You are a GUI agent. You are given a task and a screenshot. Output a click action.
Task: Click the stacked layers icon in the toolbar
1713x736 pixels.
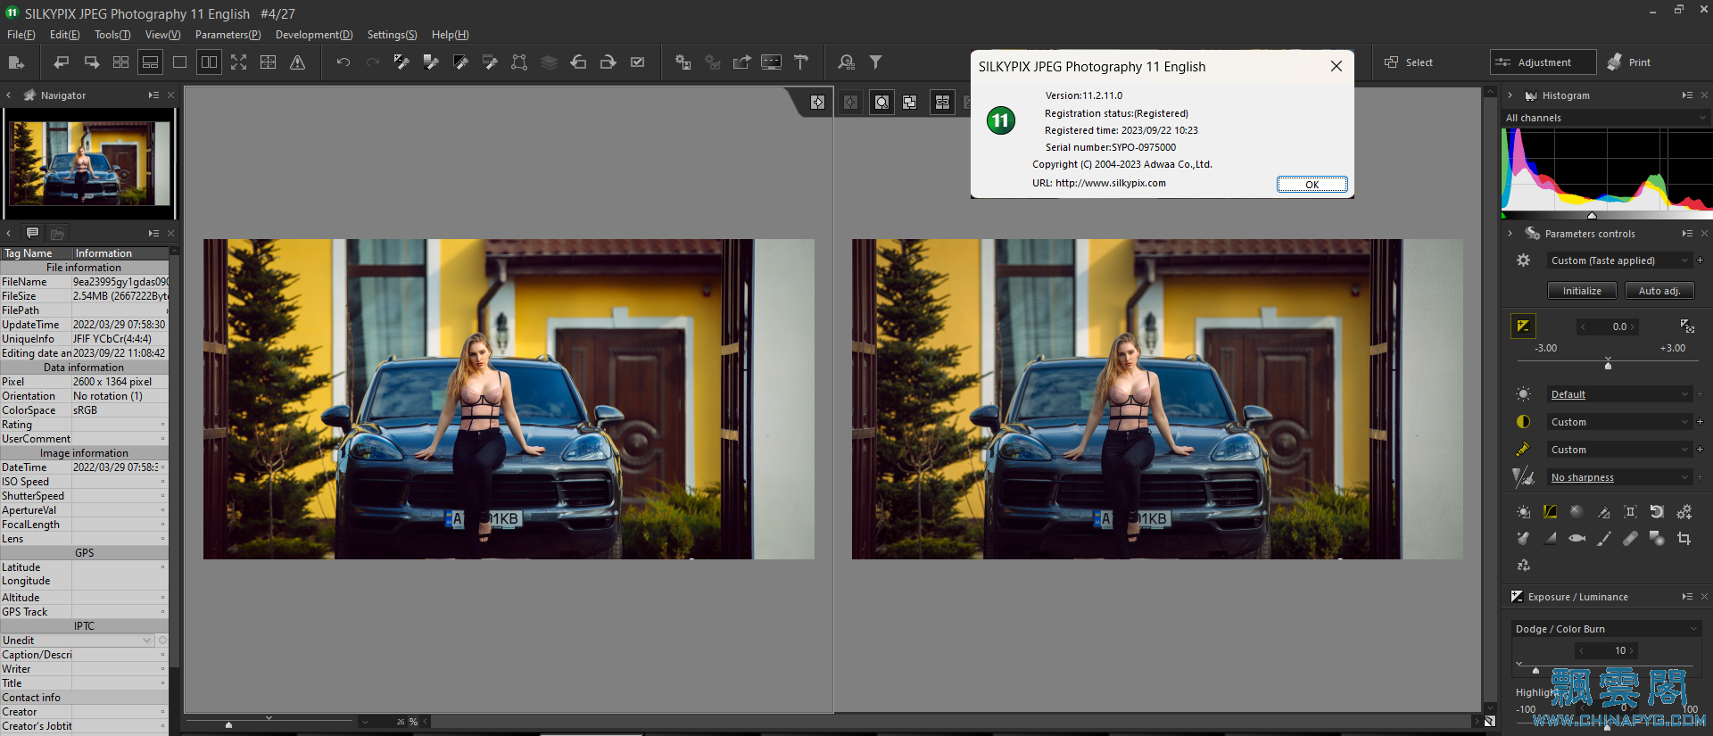click(x=549, y=62)
